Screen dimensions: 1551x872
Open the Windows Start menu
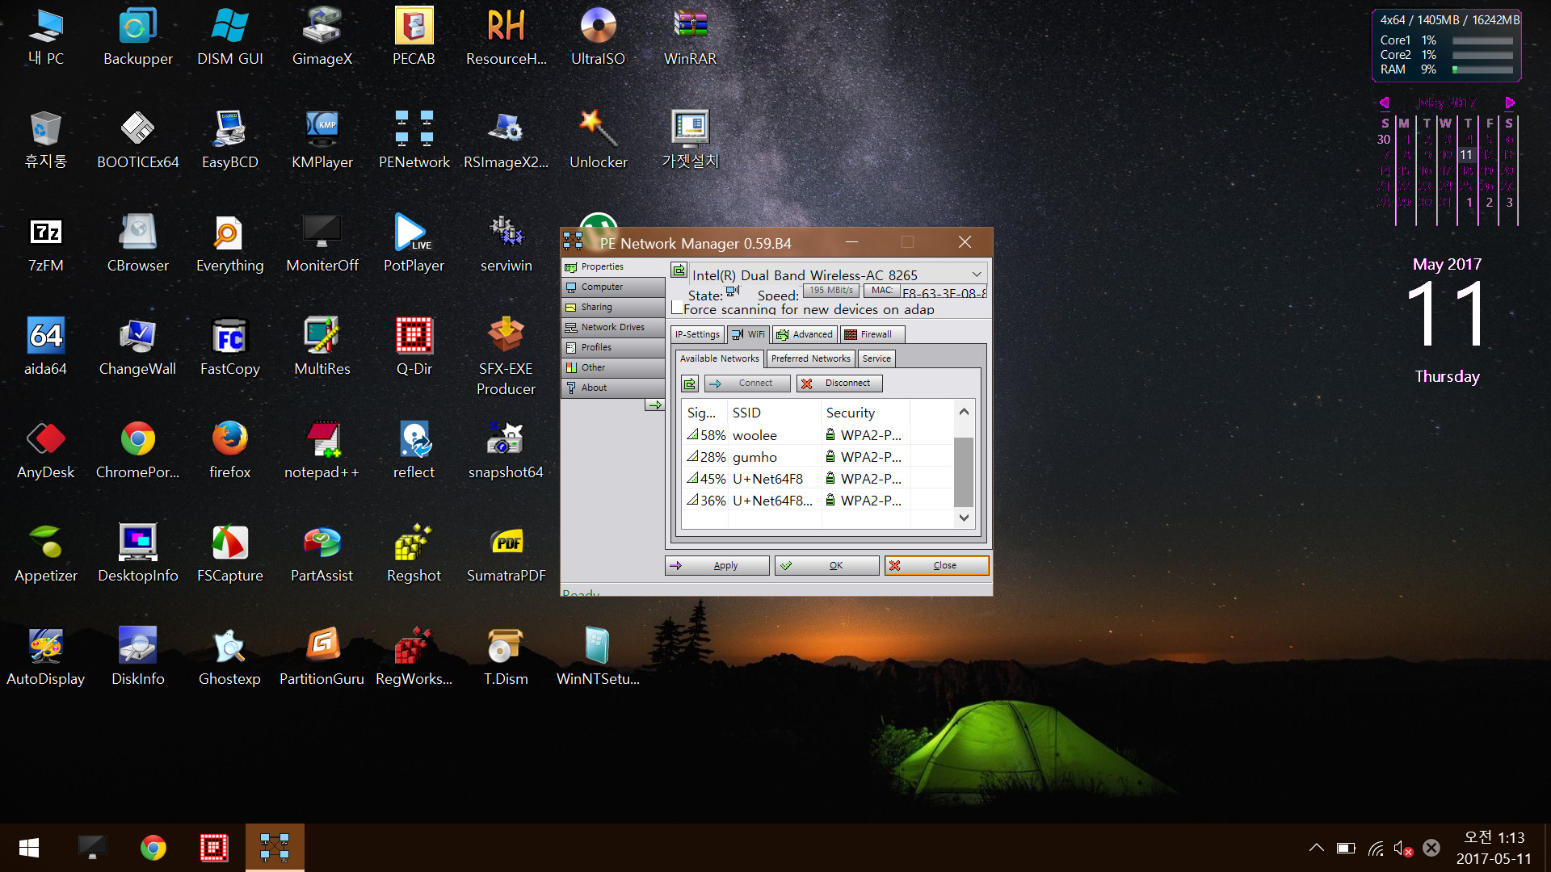(29, 848)
